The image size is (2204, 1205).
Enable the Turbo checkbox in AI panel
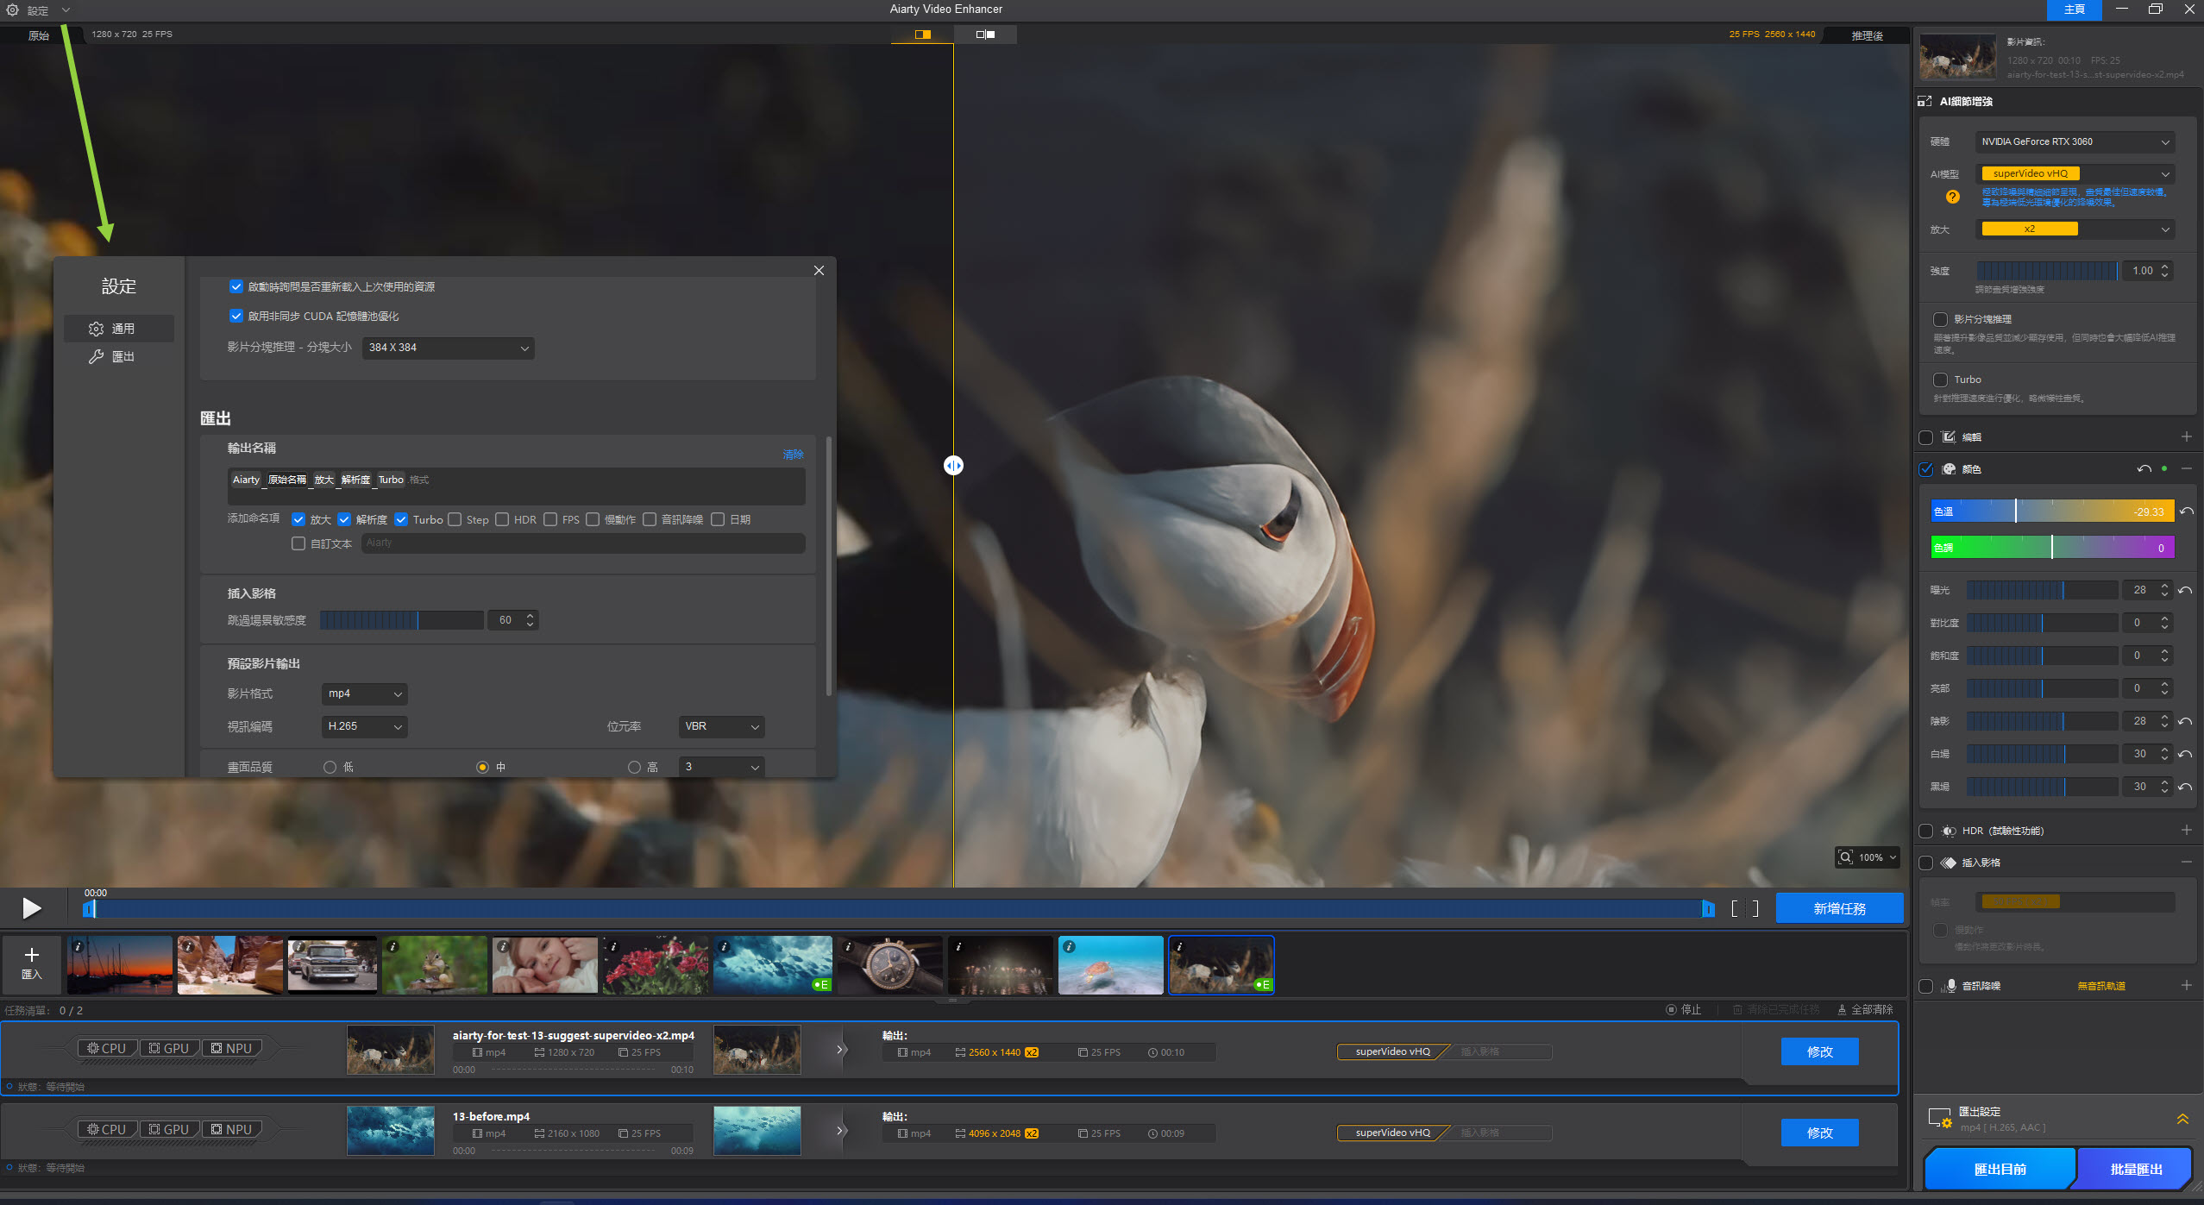point(1941,380)
